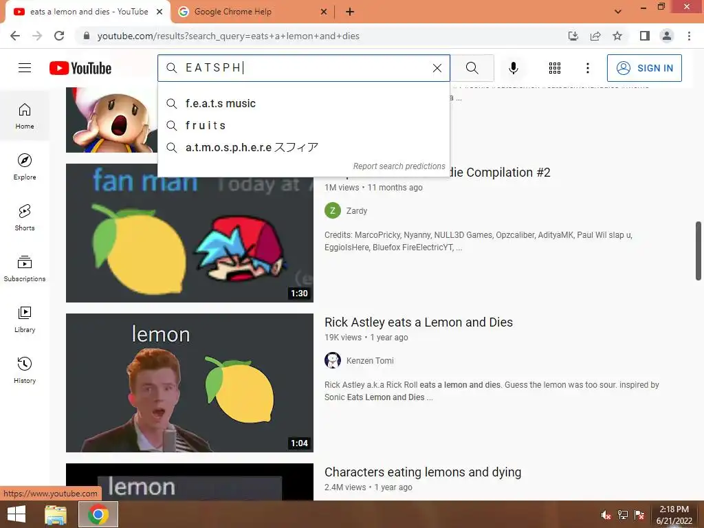Select the 'eats a lemon and dies' tab
Image resolution: width=704 pixels, height=528 pixels.
click(x=87, y=12)
